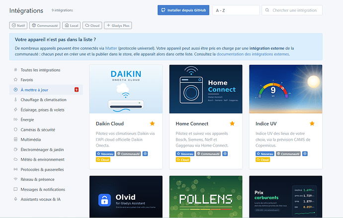The image size is (343, 218).
Task: Toggle the Communauté filter chip
Action: [x=45, y=25]
